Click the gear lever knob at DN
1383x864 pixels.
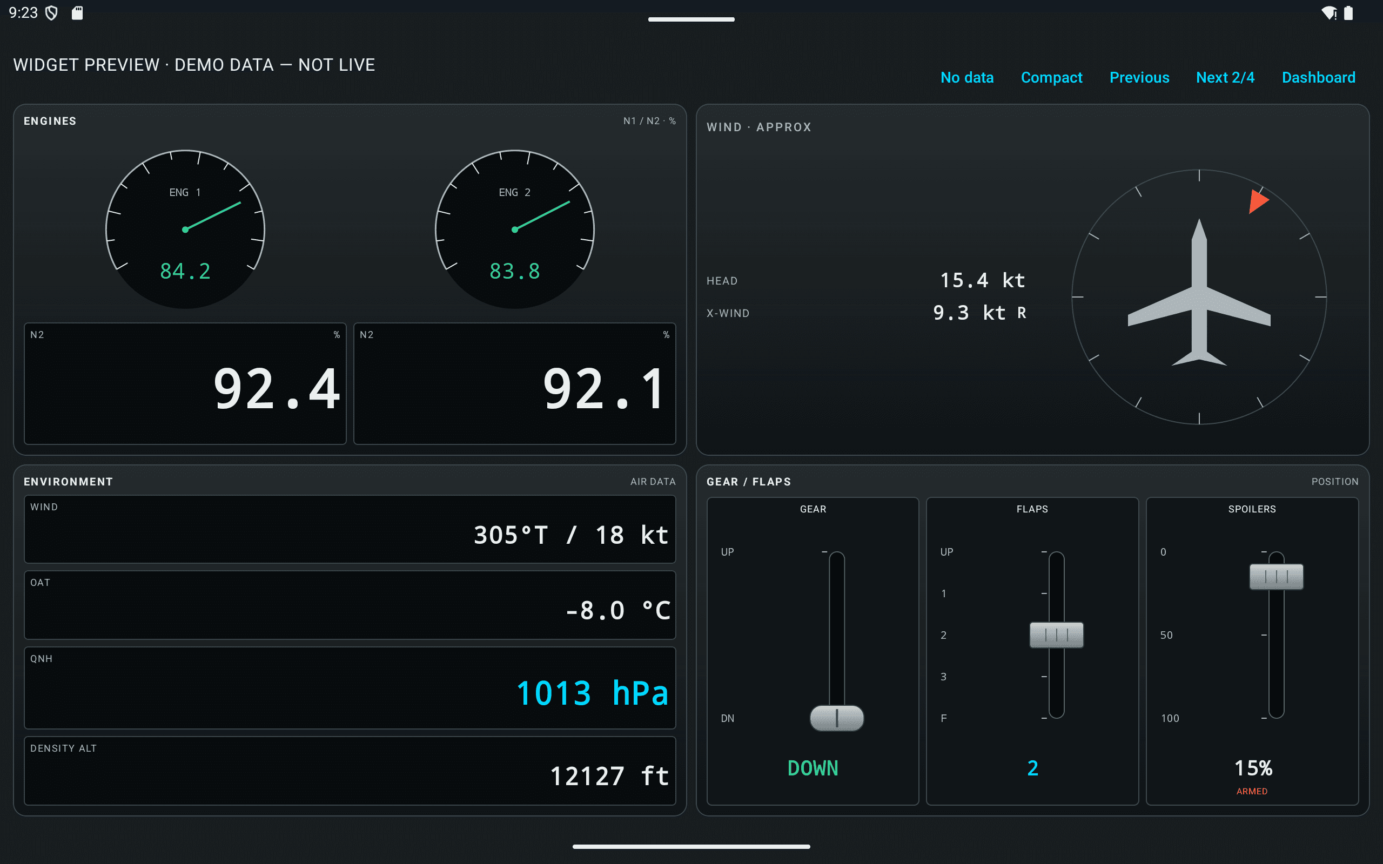(x=837, y=718)
